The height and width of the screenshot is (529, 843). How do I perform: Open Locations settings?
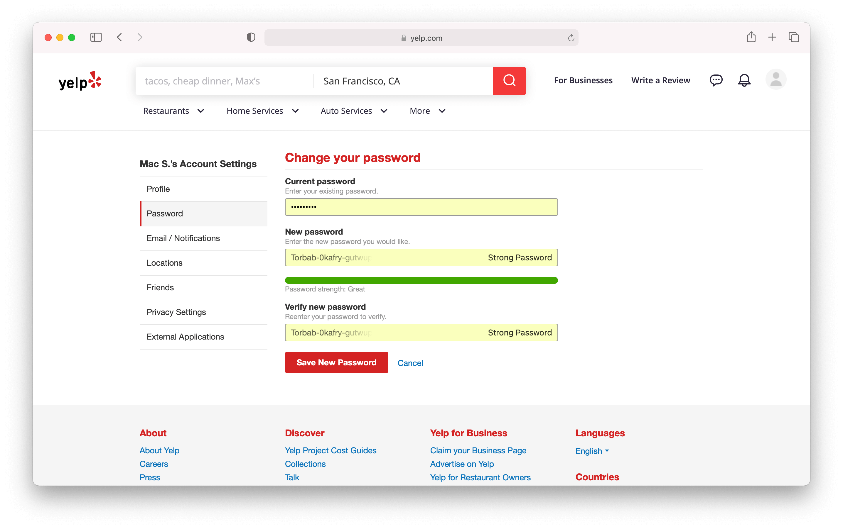203,263
